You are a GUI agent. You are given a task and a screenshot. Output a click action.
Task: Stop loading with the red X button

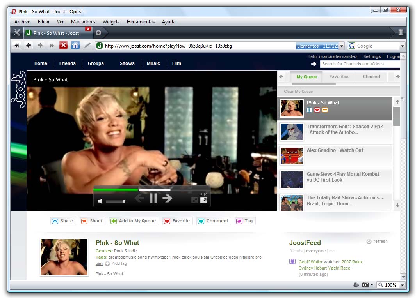[x=63, y=45]
